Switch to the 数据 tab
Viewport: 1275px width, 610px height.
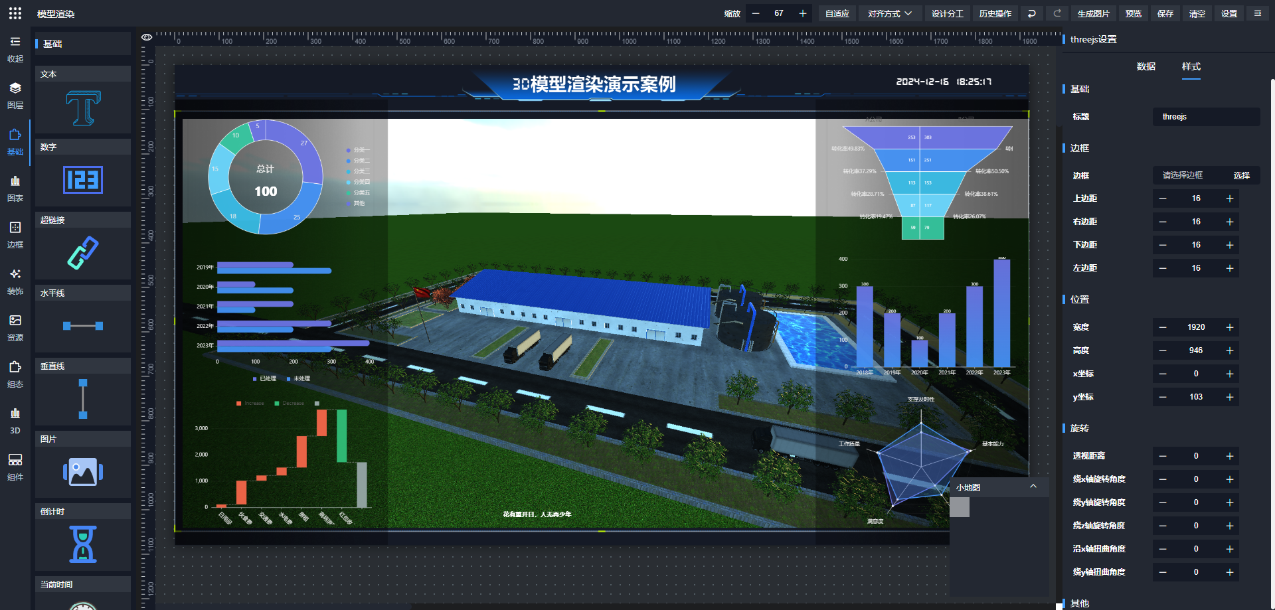1146,66
